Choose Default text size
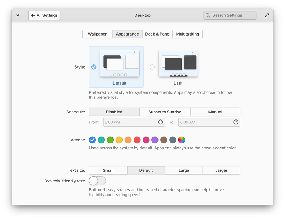This screenshot has width=285, height=219. (146, 170)
